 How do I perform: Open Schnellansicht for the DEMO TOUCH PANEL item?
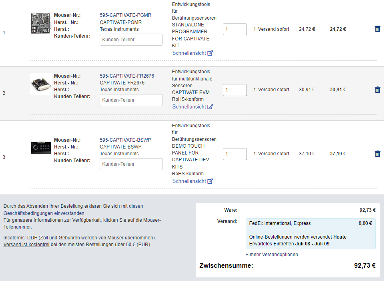pyautogui.click(x=189, y=181)
